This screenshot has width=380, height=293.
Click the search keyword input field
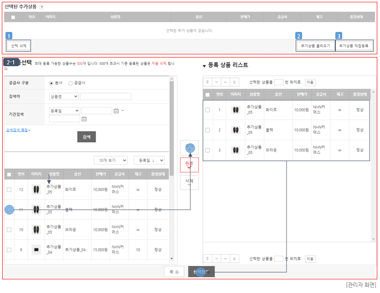pos(106,96)
